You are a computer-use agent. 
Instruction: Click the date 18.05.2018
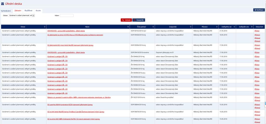coord(223,35)
